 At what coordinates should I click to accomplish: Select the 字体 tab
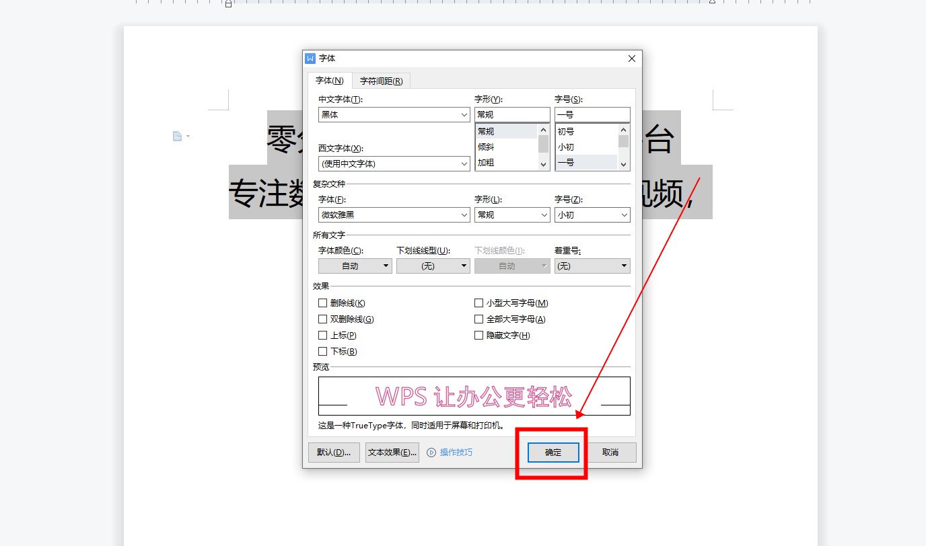pyautogui.click(x=330, y=81)
